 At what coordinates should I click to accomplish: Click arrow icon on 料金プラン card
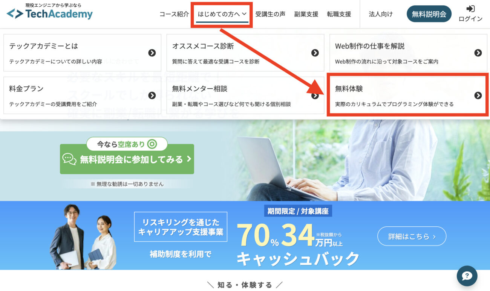pos(152,95)
